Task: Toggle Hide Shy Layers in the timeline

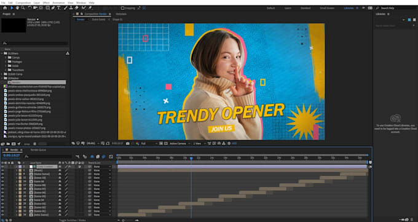Action: [x=92, y=157]
